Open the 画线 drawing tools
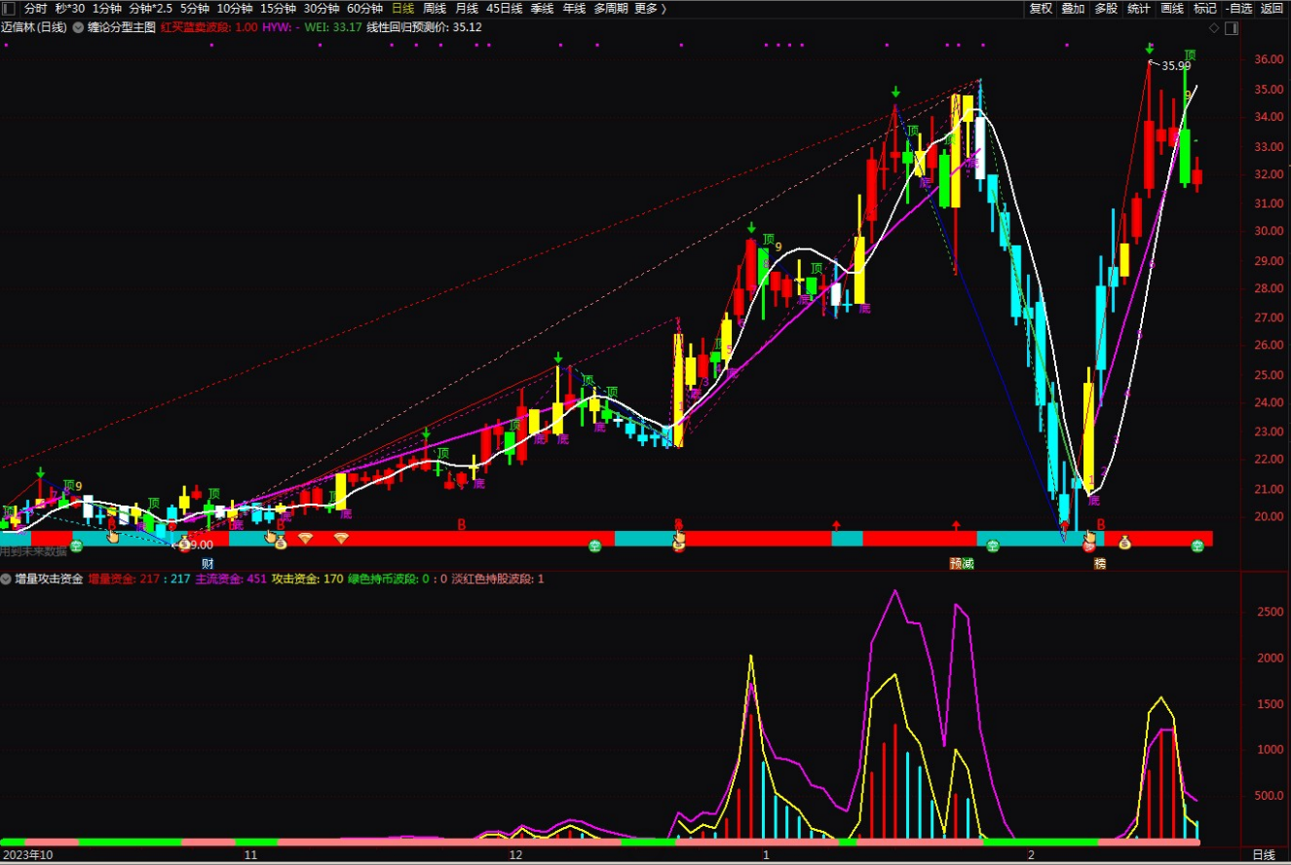 1172,8
